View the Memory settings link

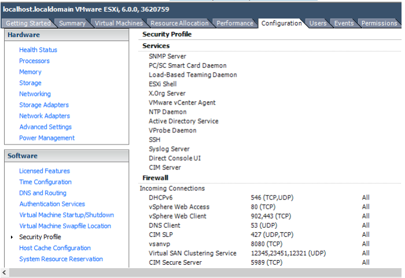point(30,72)
